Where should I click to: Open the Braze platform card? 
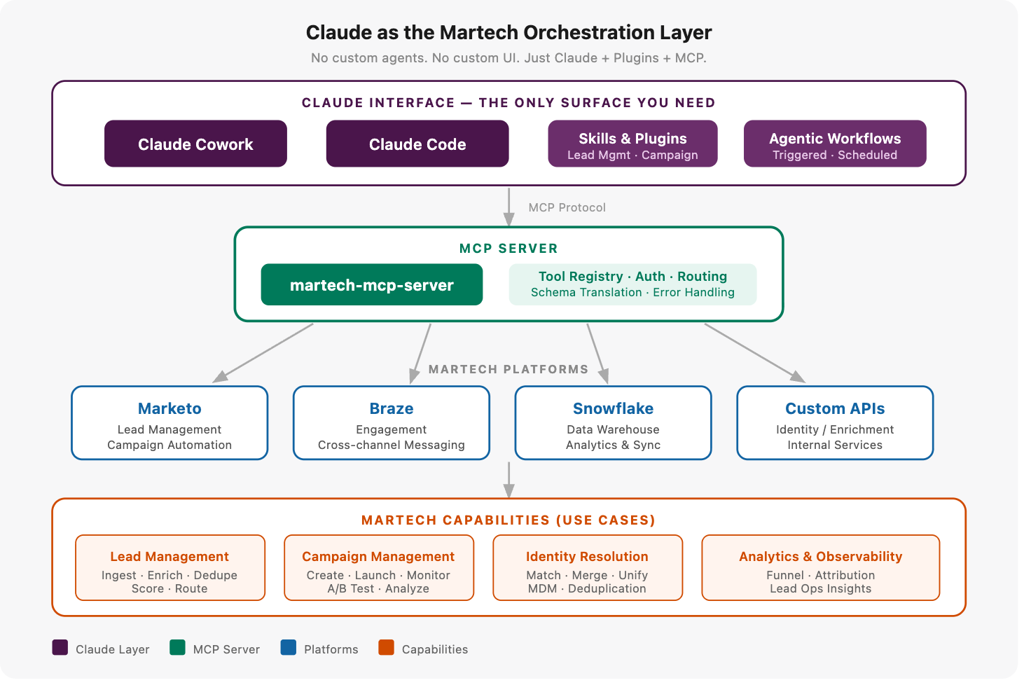(x=392, y=423)
